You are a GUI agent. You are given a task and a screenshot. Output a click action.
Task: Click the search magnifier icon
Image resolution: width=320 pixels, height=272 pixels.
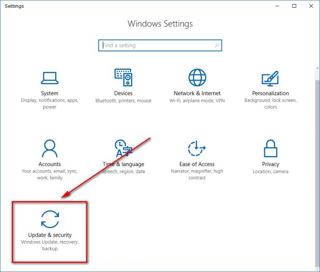tap(217, 45)
